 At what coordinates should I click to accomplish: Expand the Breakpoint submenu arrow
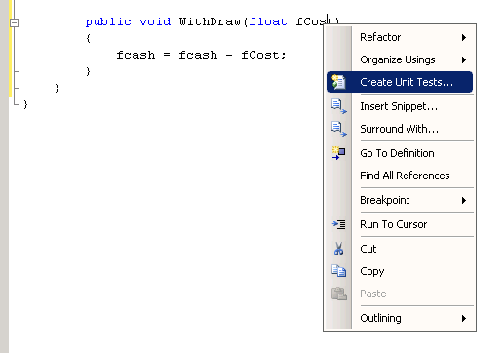[464, 200]
